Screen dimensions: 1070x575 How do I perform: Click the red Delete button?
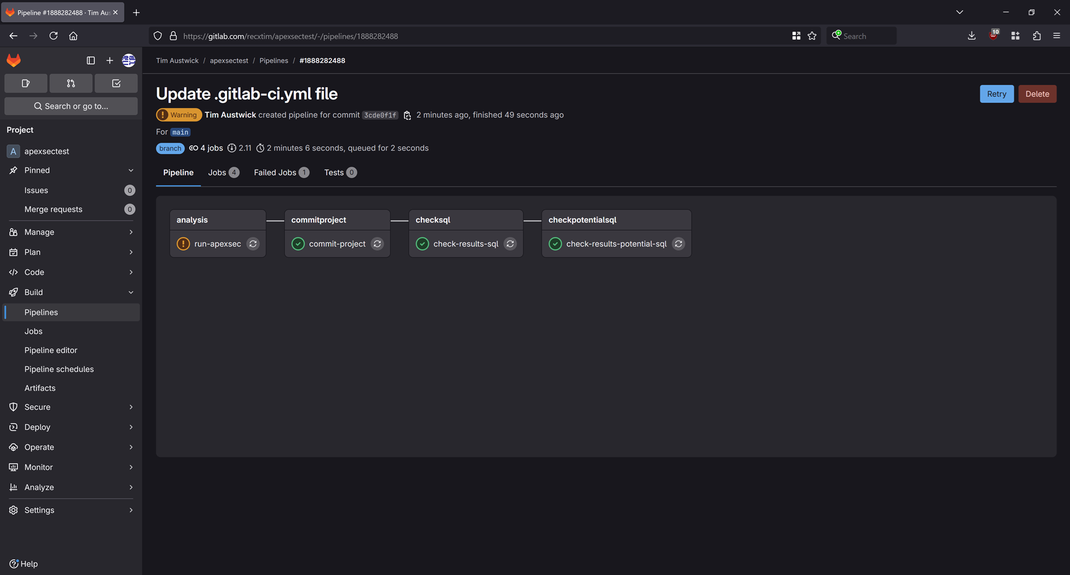point(1037,94)
